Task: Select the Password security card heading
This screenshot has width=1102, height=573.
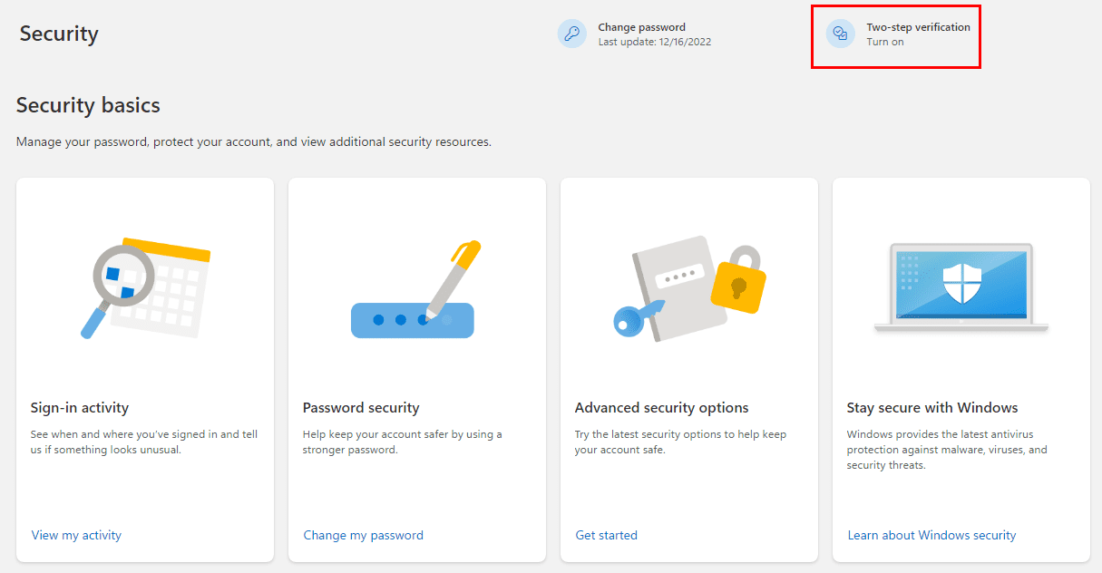Action: coord(361,408)
